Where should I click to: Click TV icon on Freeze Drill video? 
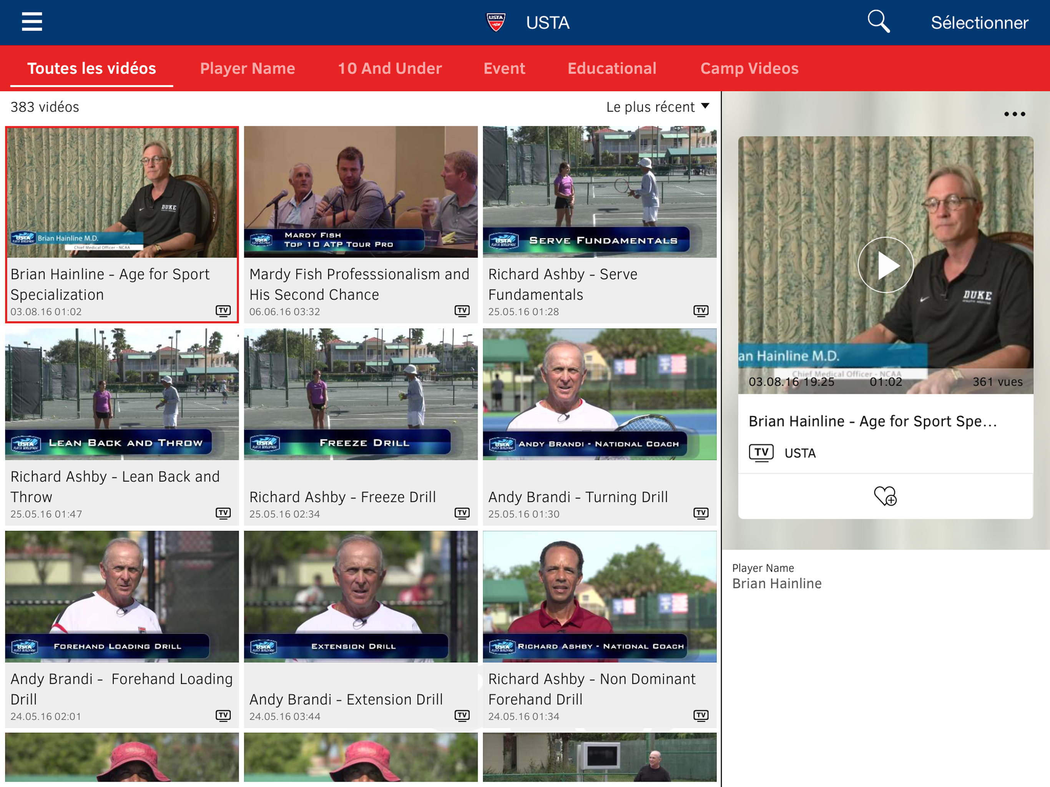click(x=461, y=513)
